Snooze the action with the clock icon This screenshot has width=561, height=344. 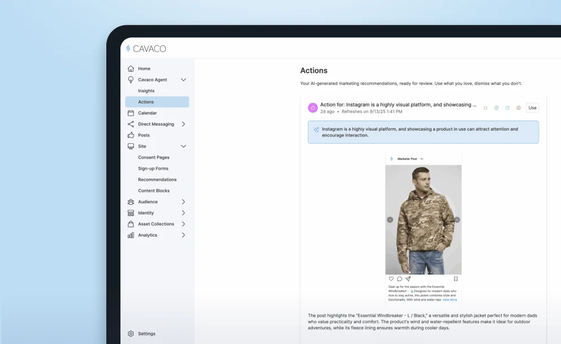[x=507, y=108]
